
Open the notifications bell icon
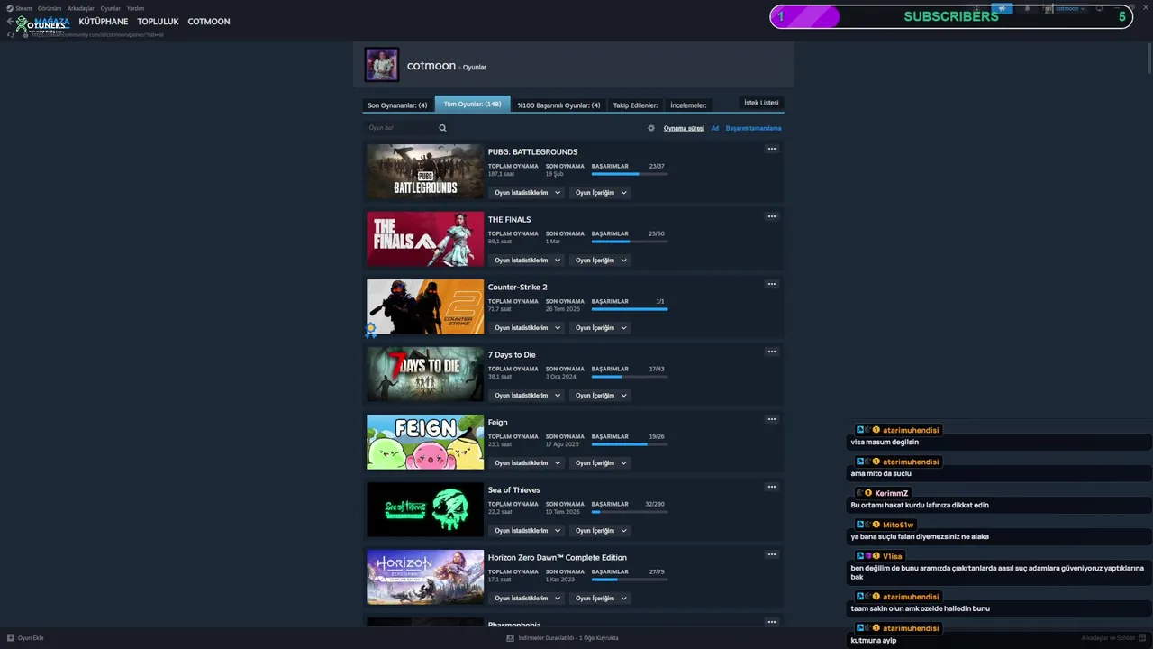tap(1027, 8)
